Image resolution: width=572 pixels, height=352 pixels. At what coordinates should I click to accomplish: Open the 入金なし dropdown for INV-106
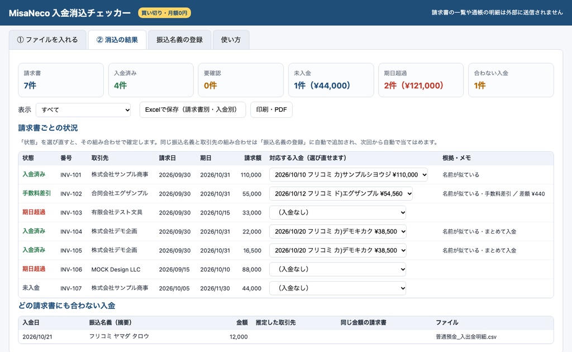coord(338,269)
